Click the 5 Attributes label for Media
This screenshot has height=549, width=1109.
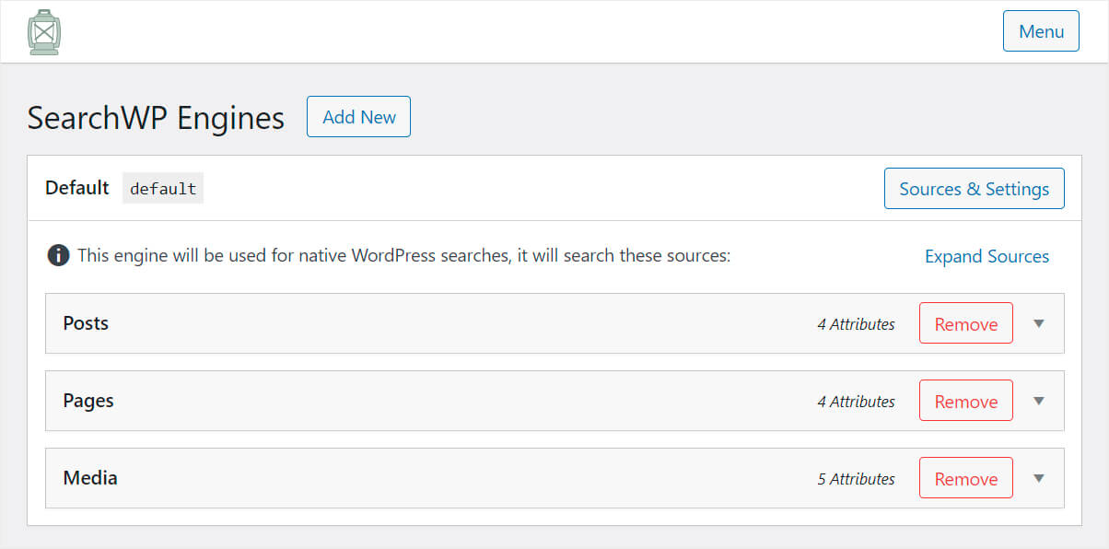click(x=856, y=479)
